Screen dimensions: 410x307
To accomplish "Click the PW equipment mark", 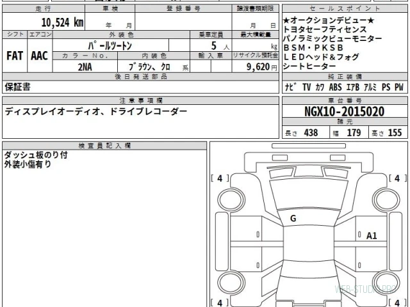I will pos(399,87).
